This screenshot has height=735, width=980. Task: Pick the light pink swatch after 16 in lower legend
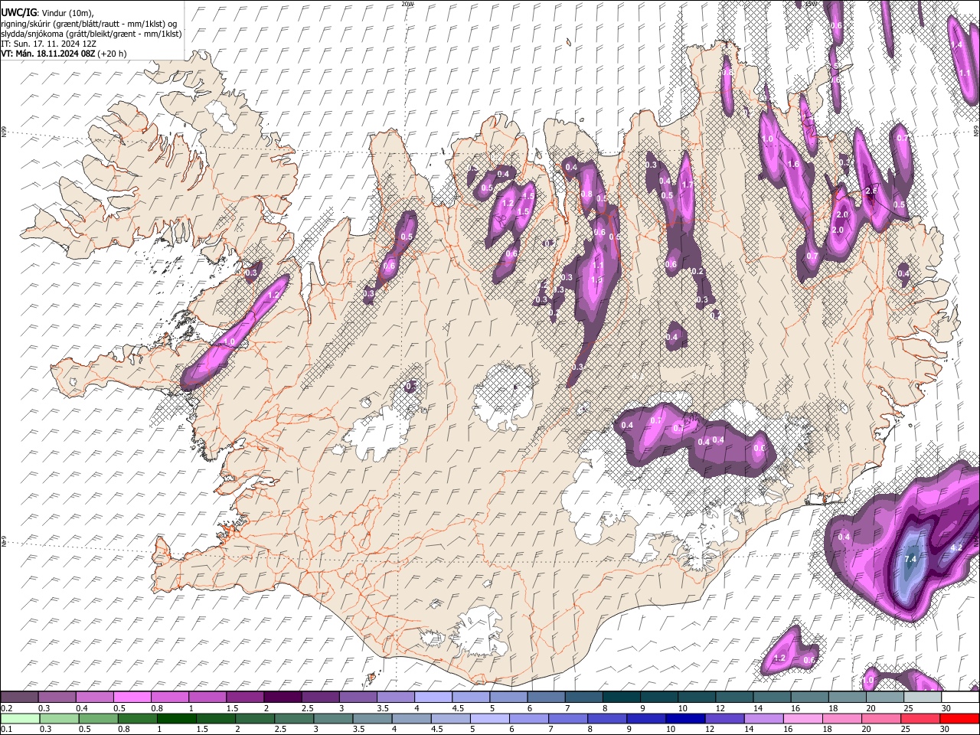(802, 718)
